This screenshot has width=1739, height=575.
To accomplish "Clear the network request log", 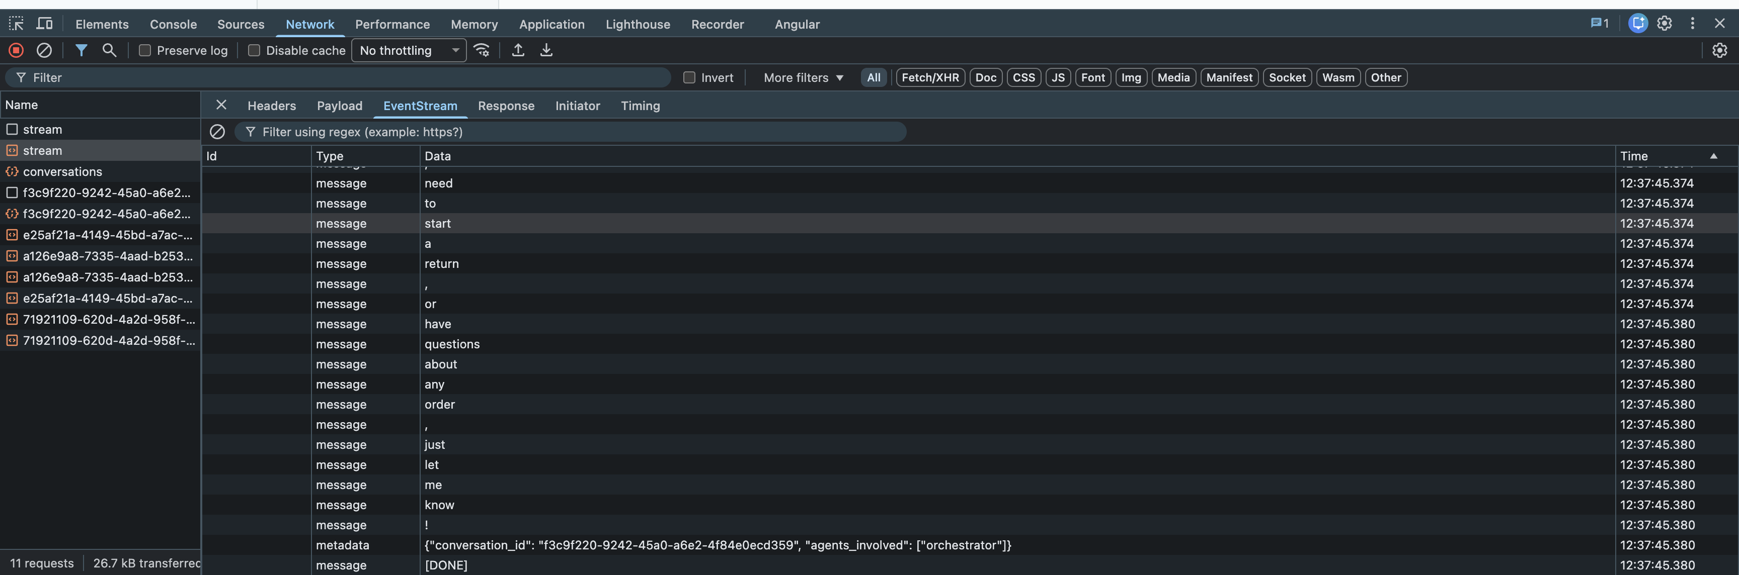I will coord(45,50).
